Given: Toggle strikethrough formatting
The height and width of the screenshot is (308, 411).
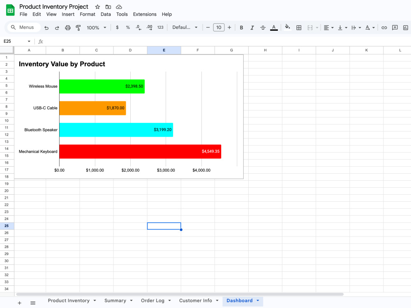Looking at the screenshot, I should point(263,28).
